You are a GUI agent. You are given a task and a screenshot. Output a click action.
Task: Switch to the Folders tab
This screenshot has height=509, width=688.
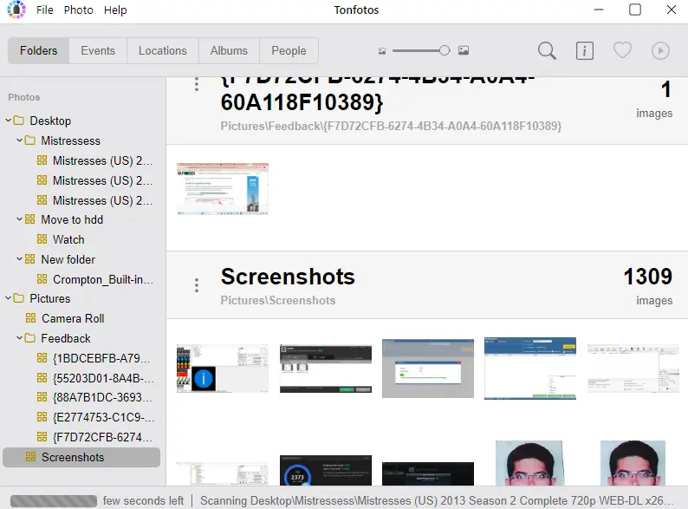point(39,51)
